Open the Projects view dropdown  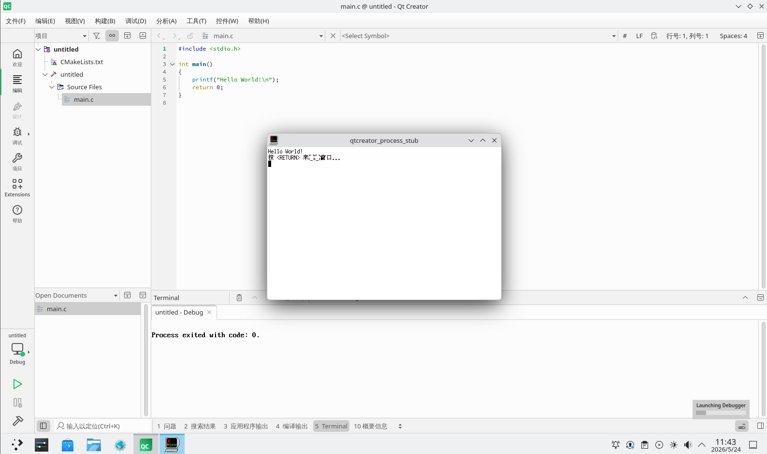pyautogui.click(x=61, y=36)
